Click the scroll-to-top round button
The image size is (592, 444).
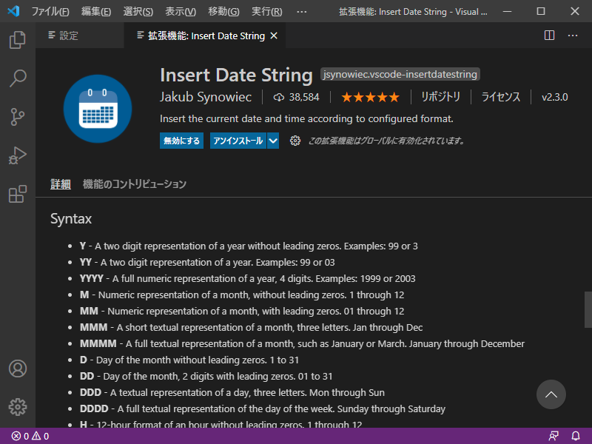pyautogui.click(x=551, y=394)
